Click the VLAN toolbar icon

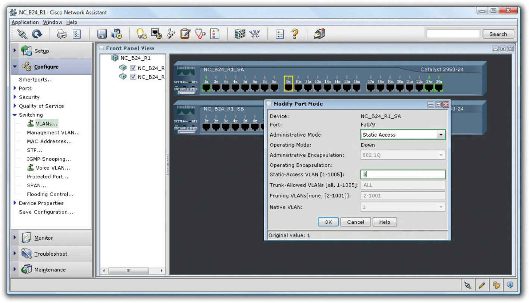171,34
